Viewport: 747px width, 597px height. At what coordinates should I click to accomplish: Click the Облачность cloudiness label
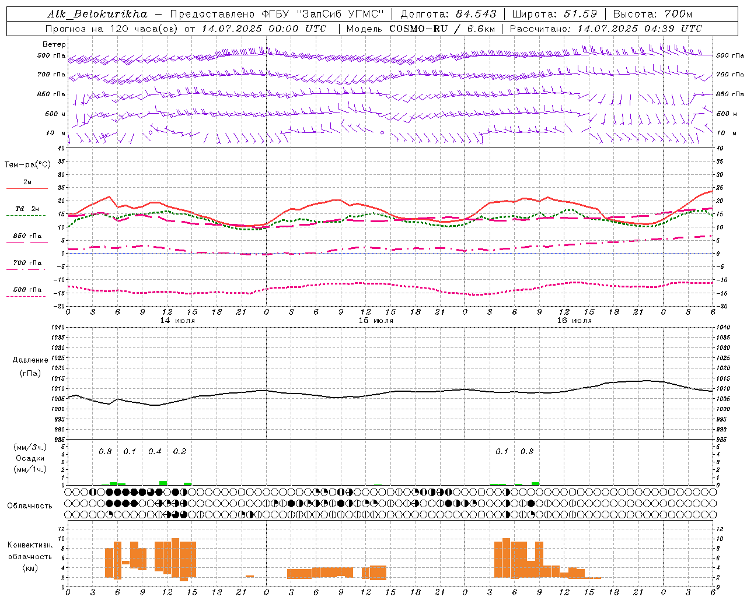(x=30, y=506)
